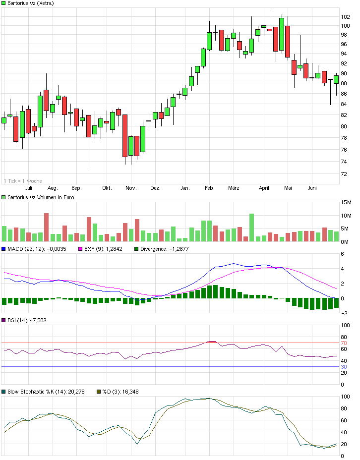This screenshot has width=360, height=460.
Task: Click the blue 30 RSI threshold label
Action: [344, 367]
